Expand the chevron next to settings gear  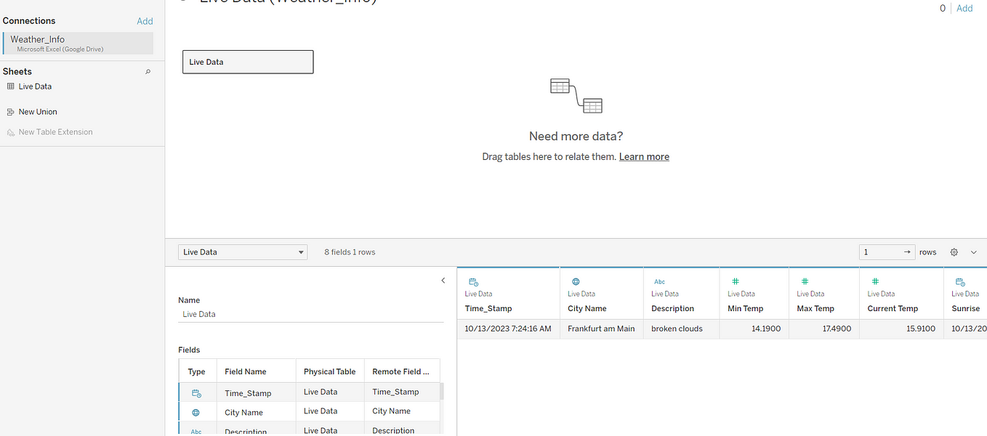(x=974, y=252)
